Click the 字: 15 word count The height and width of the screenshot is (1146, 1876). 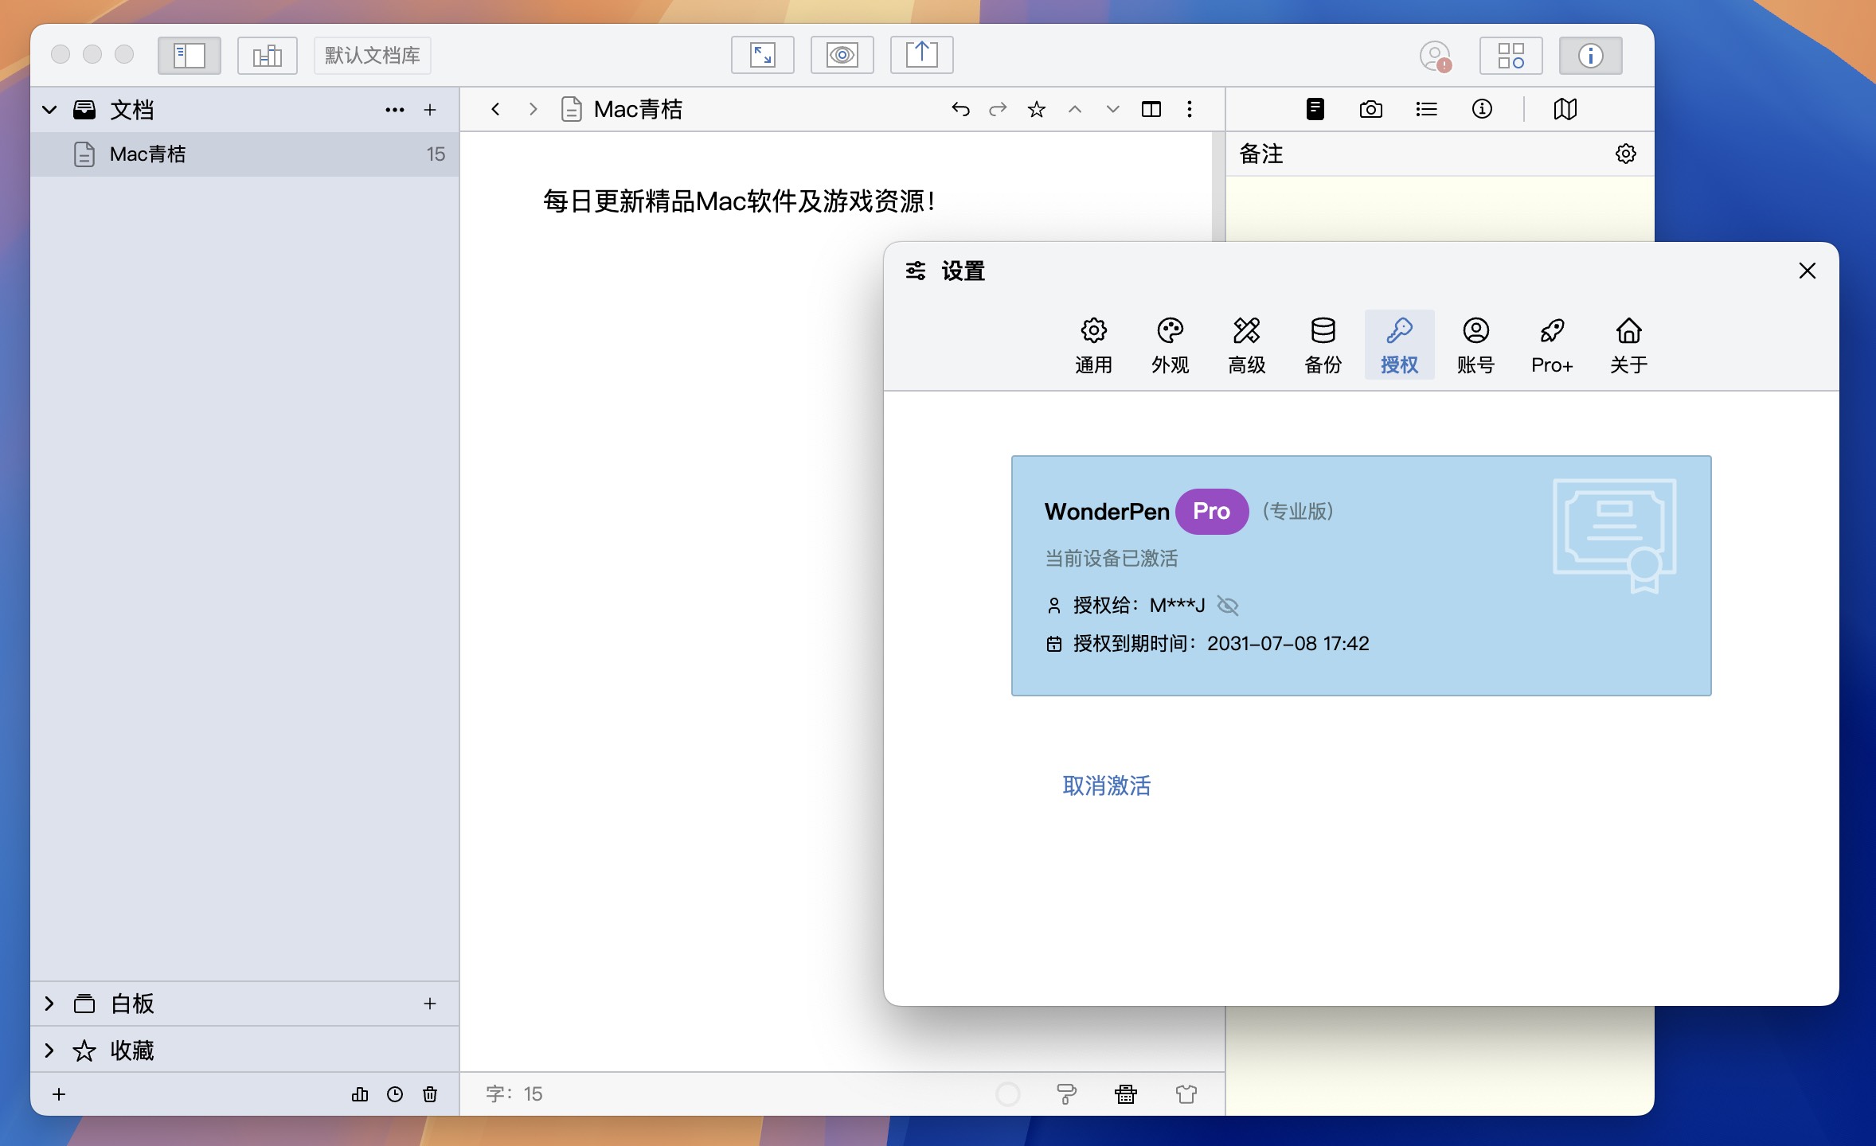click(x=514, y=1094)
